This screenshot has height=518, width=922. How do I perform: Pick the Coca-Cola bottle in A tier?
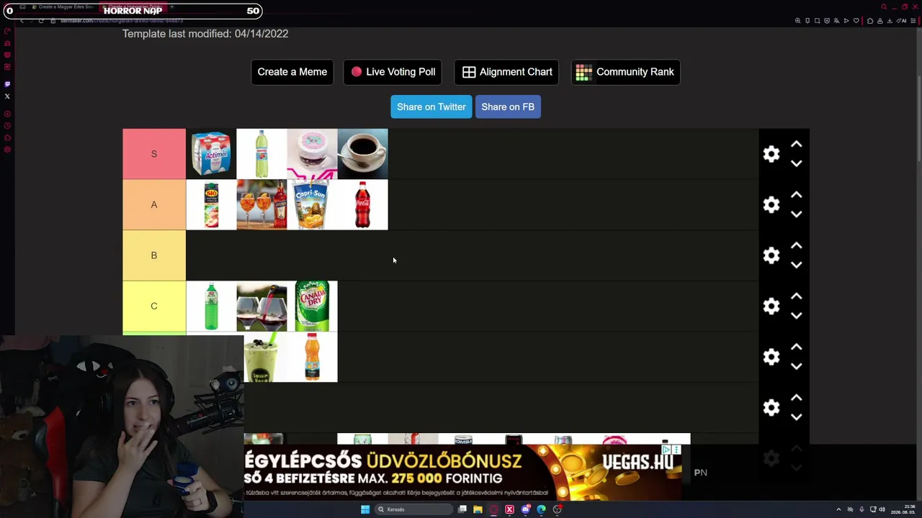(x=362, y=204)
